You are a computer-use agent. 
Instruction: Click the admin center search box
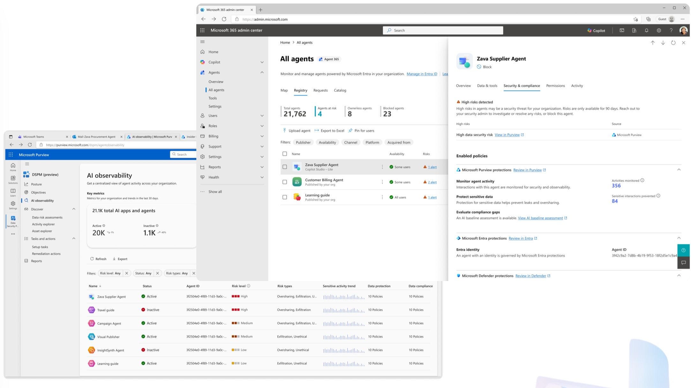click(x=443, y=30)
